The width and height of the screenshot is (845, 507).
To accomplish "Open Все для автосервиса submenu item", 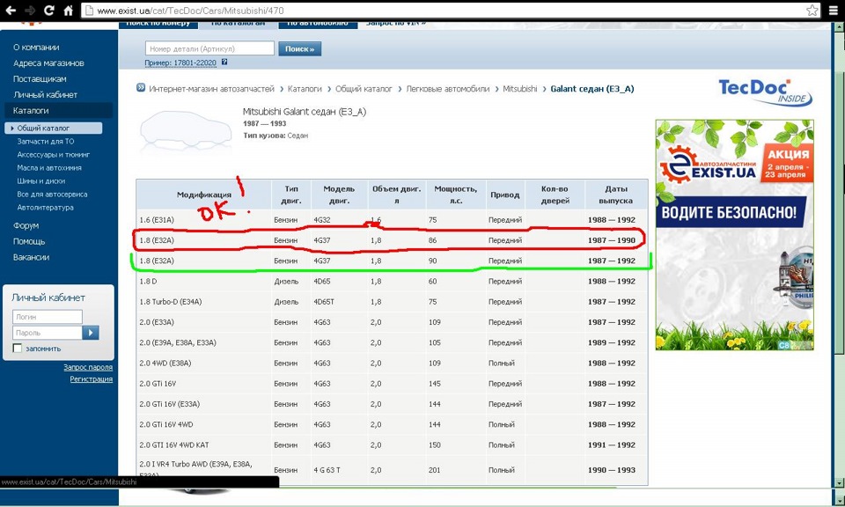I will [52, 194].
